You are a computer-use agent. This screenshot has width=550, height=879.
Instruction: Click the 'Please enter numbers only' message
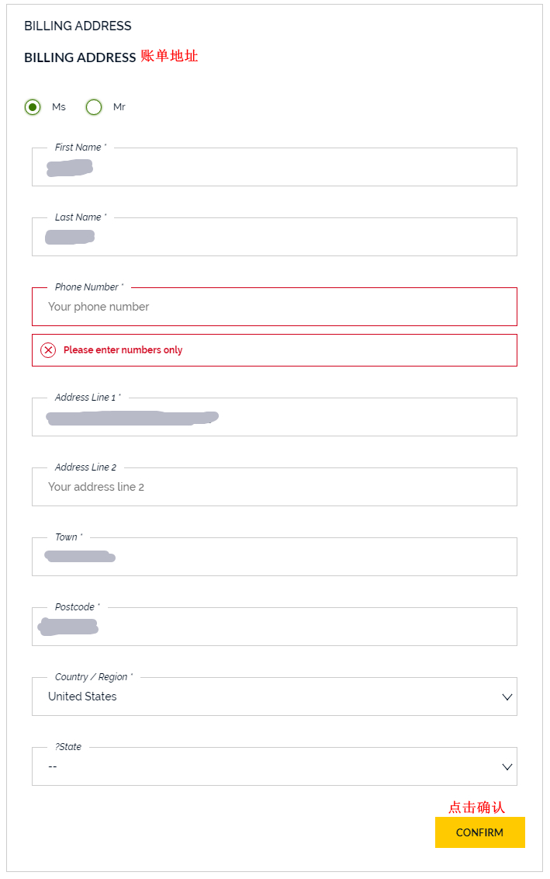[123, 350]
